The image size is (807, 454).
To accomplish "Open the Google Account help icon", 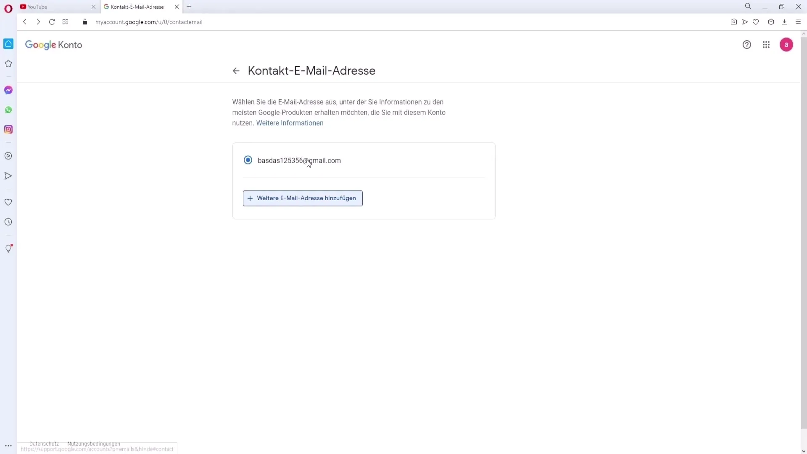I will [746, 44].
